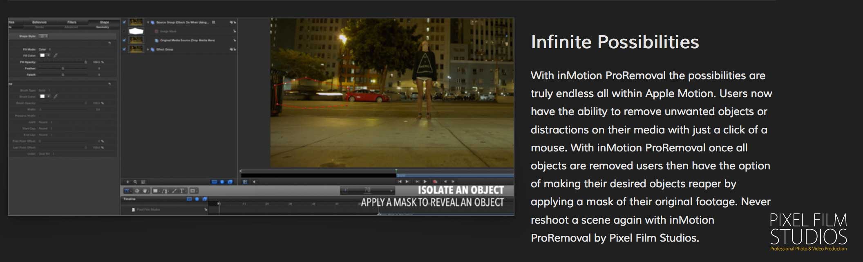Click Play from Start button

[417, 181]
